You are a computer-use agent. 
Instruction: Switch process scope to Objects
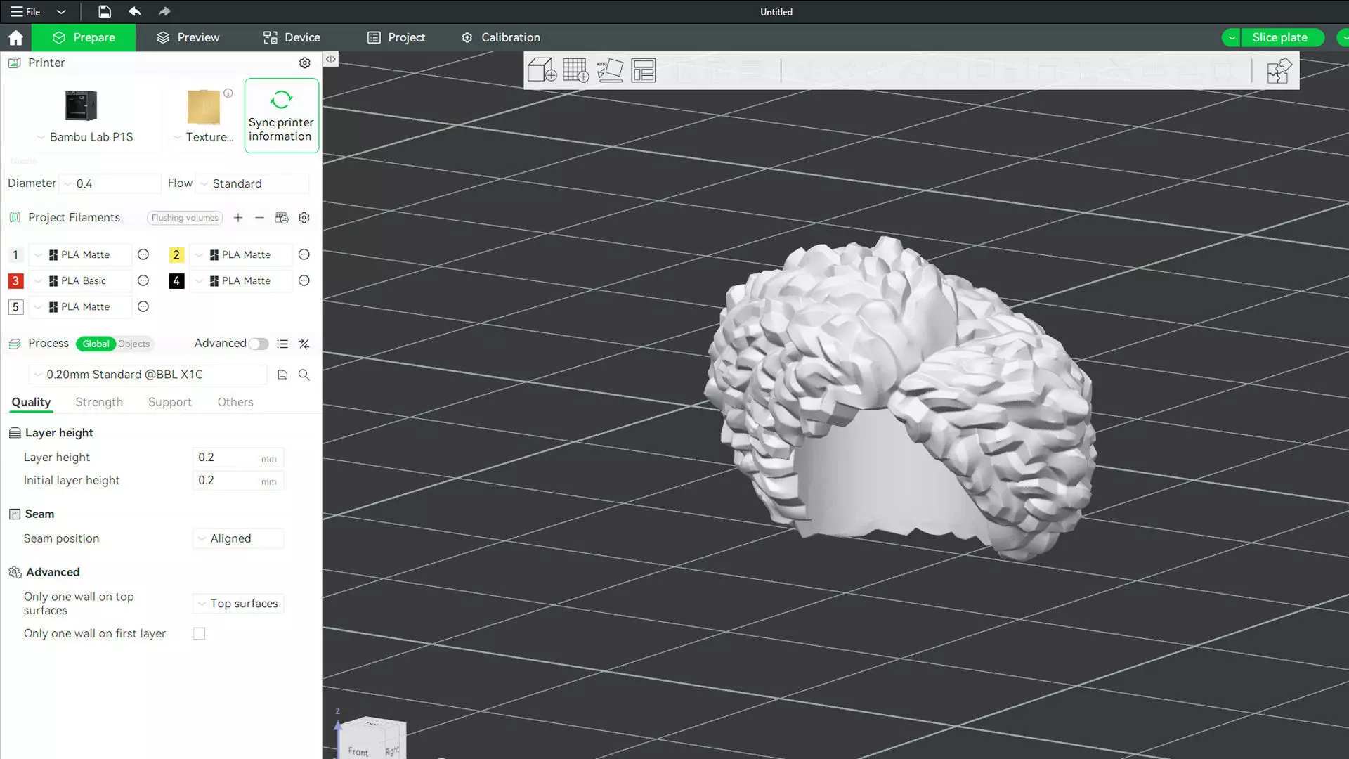point(133,344)
